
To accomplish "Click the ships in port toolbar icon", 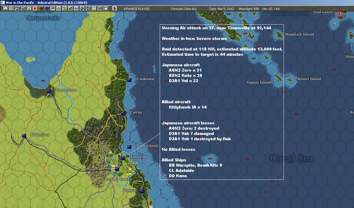I will click(x=76, y=9).
